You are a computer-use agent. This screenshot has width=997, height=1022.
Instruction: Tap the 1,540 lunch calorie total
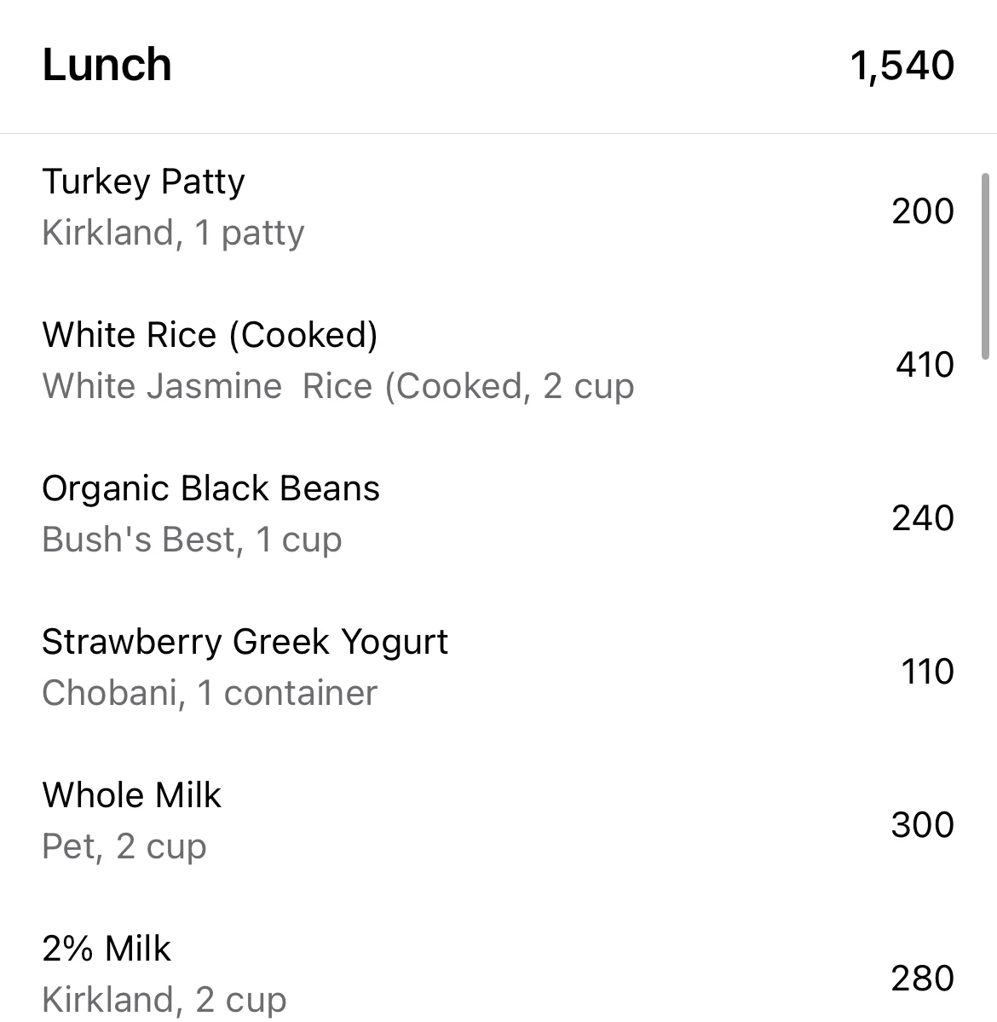click(902, 66)
